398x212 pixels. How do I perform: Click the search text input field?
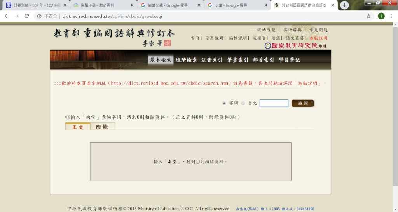pos(274,103)
